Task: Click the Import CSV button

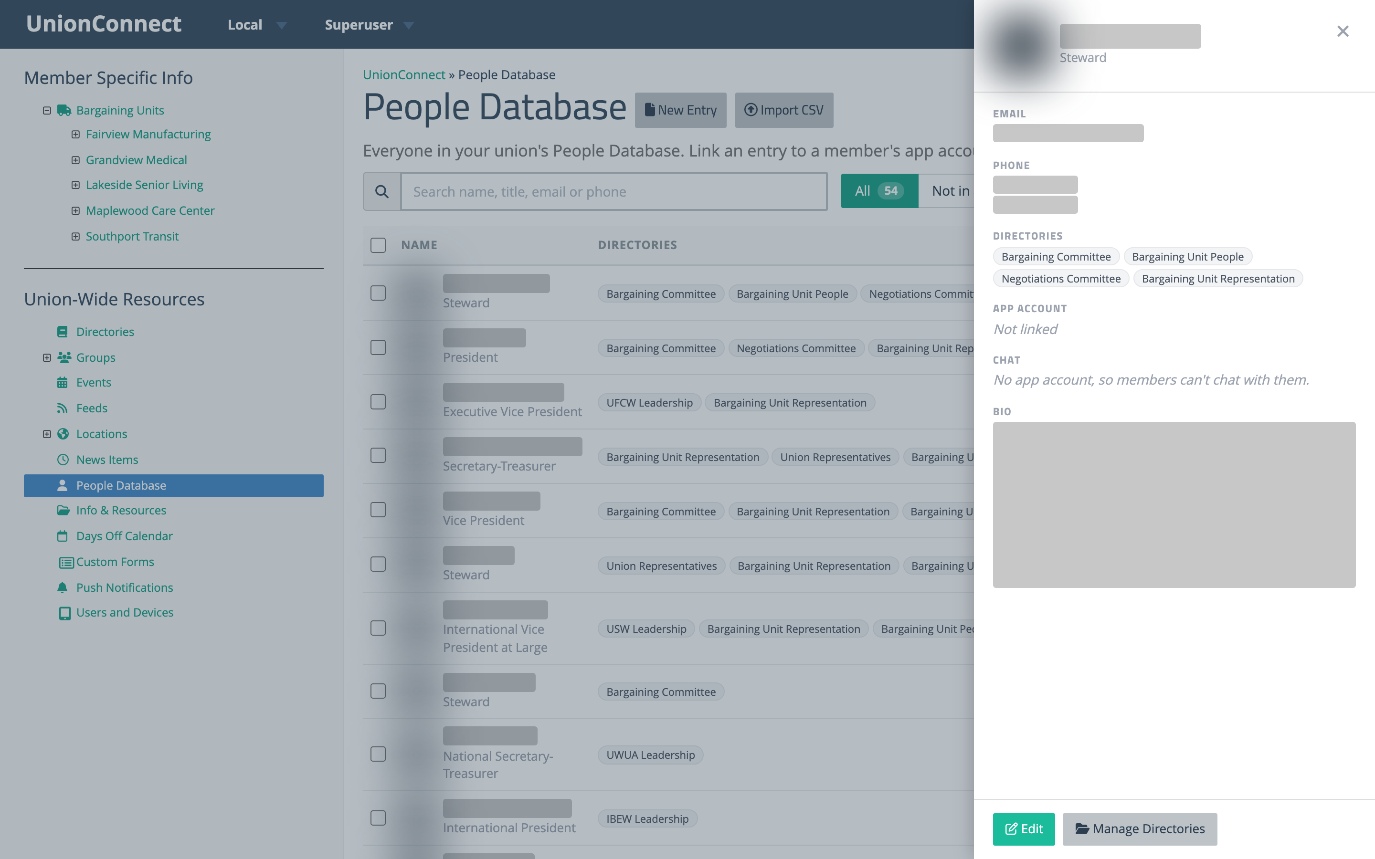Action: [x=783, y=110]
